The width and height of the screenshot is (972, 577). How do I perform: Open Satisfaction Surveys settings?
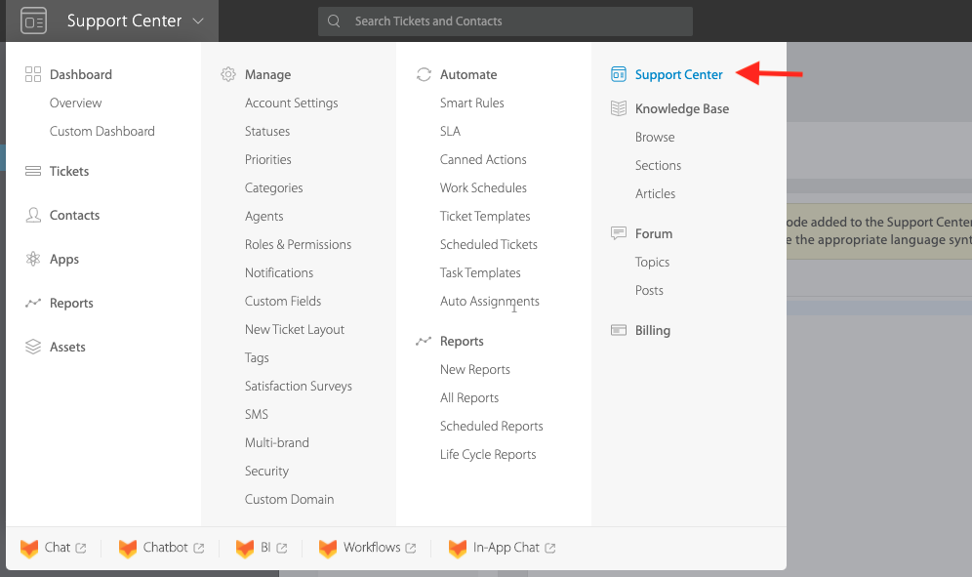[x=298, y=386]
